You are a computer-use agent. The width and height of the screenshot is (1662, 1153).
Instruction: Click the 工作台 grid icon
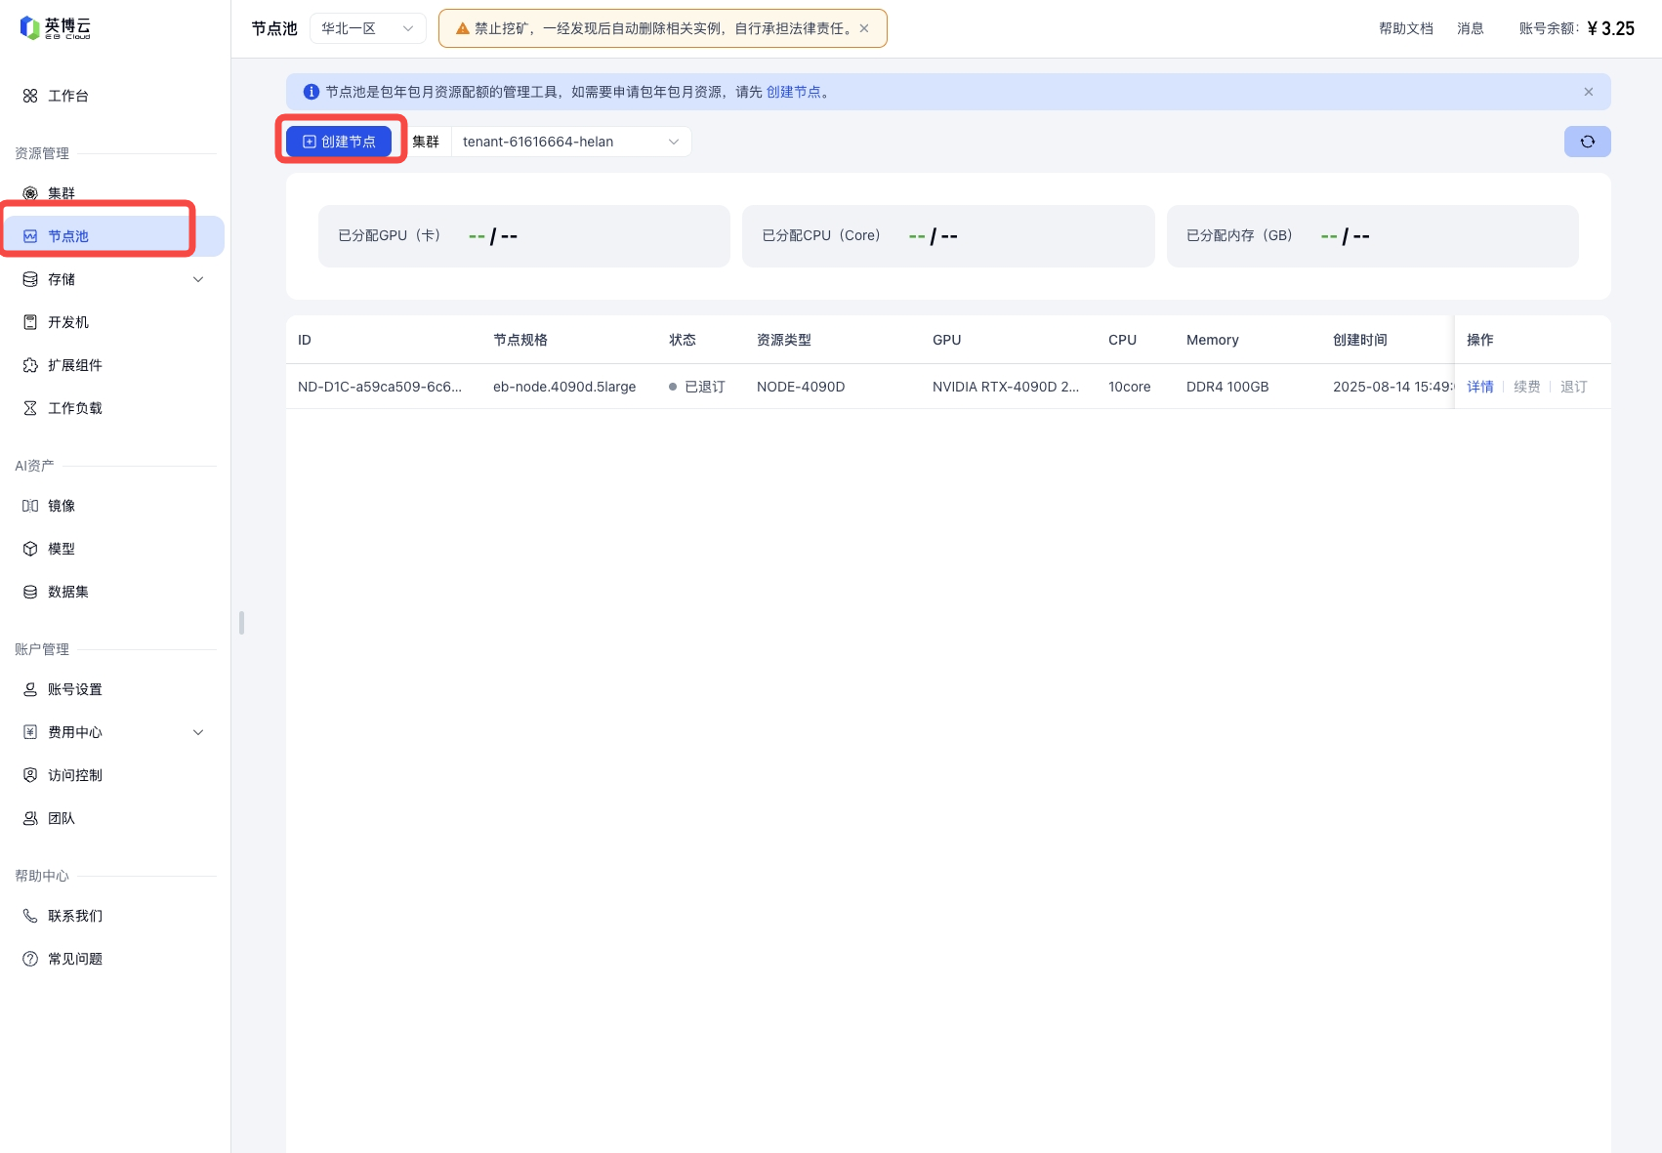pos(30,96)
